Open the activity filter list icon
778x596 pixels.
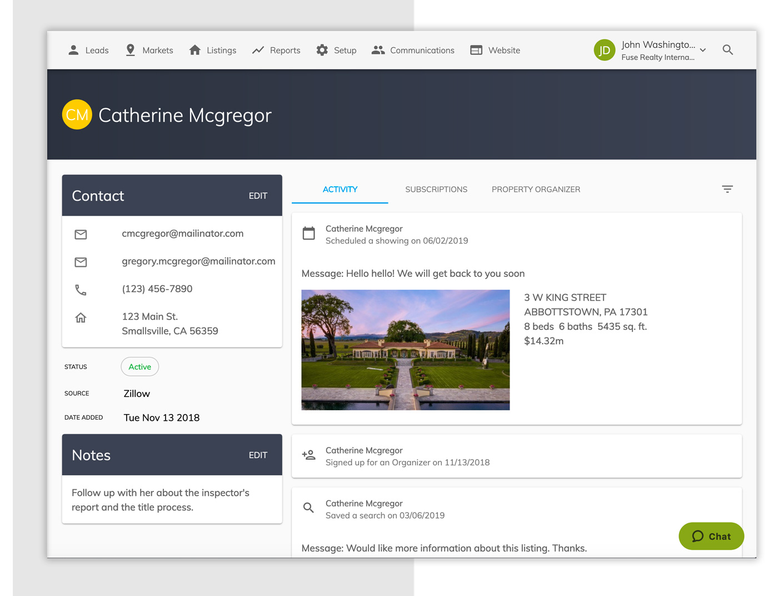pos(727,189)
